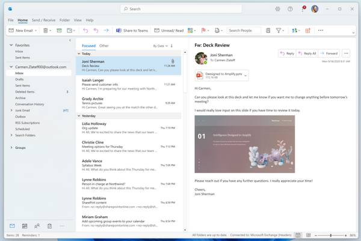Open the toolbar more options ellipsis
Viewport: 361px width, 241px height.
tap(321, 30)
